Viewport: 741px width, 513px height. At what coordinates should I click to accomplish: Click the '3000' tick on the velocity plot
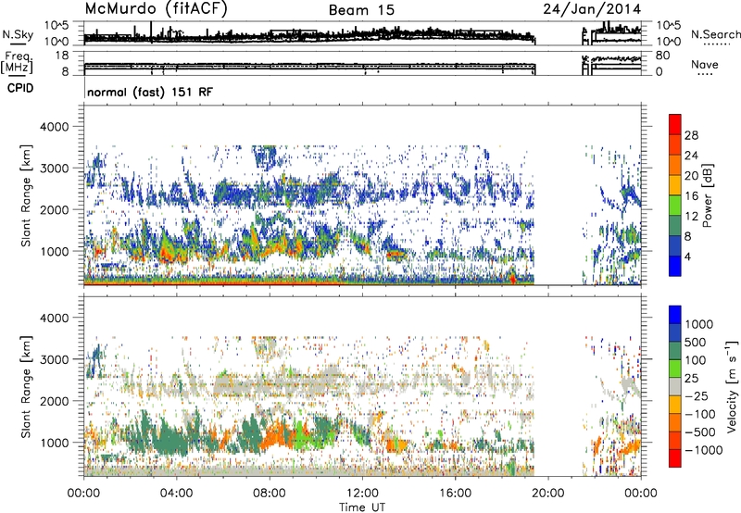54,359
